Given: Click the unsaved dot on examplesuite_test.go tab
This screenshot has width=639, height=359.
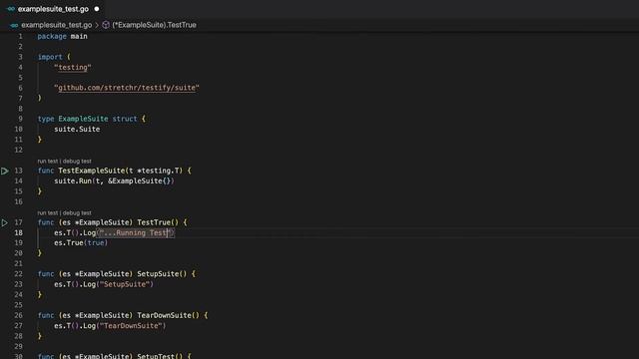Looking at the screenshot, I should [97, 9].
